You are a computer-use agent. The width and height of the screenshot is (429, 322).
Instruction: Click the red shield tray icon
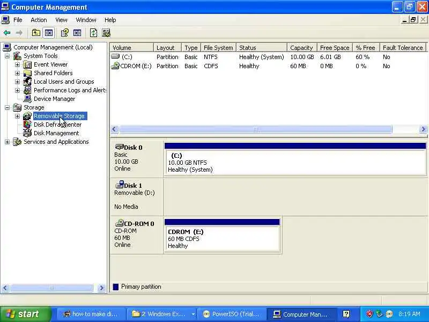click(369, 314)
